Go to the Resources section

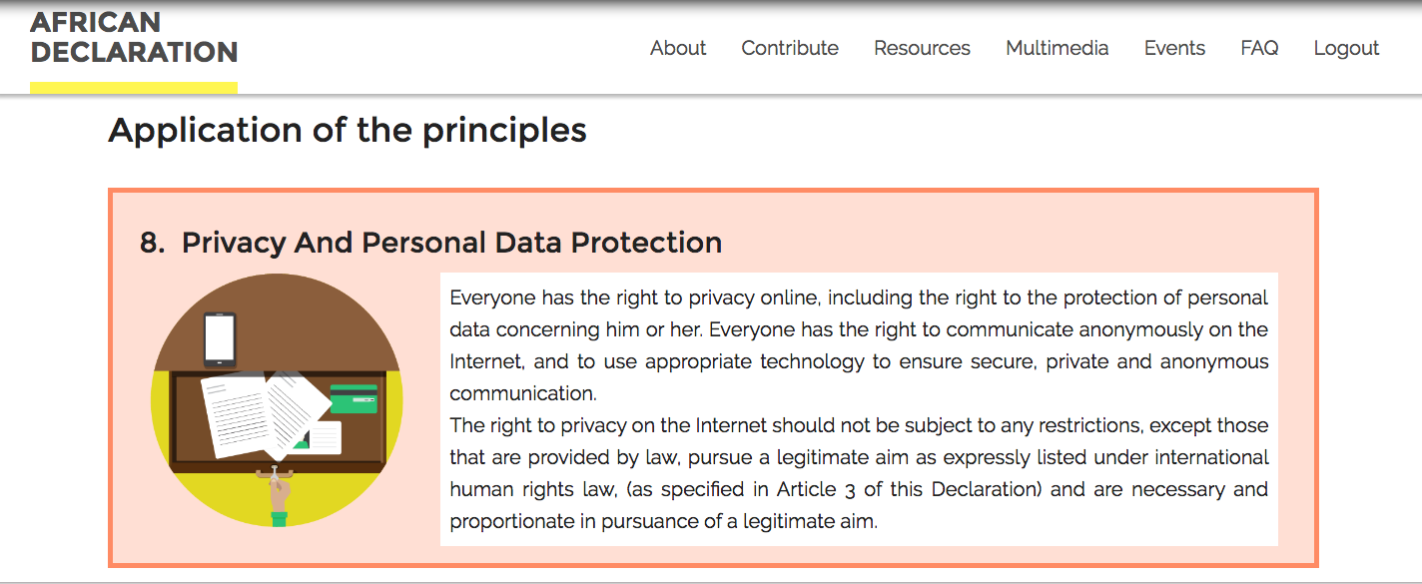click(x=922, y=48)
